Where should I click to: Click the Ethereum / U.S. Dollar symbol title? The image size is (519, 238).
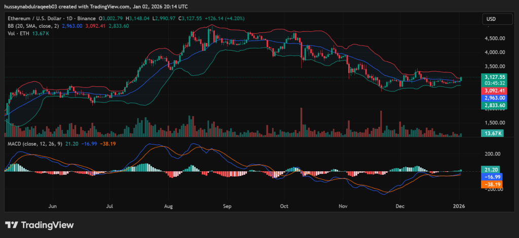click(x=38, y=18)
